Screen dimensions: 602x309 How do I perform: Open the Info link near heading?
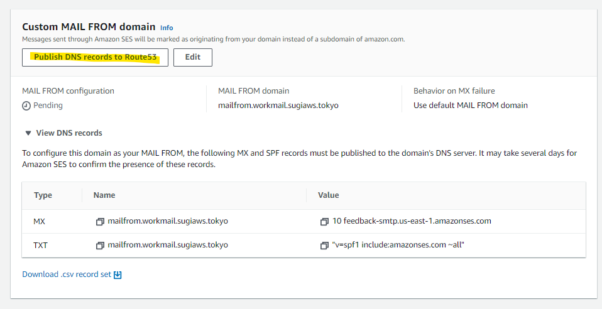[x=167, y=28]
